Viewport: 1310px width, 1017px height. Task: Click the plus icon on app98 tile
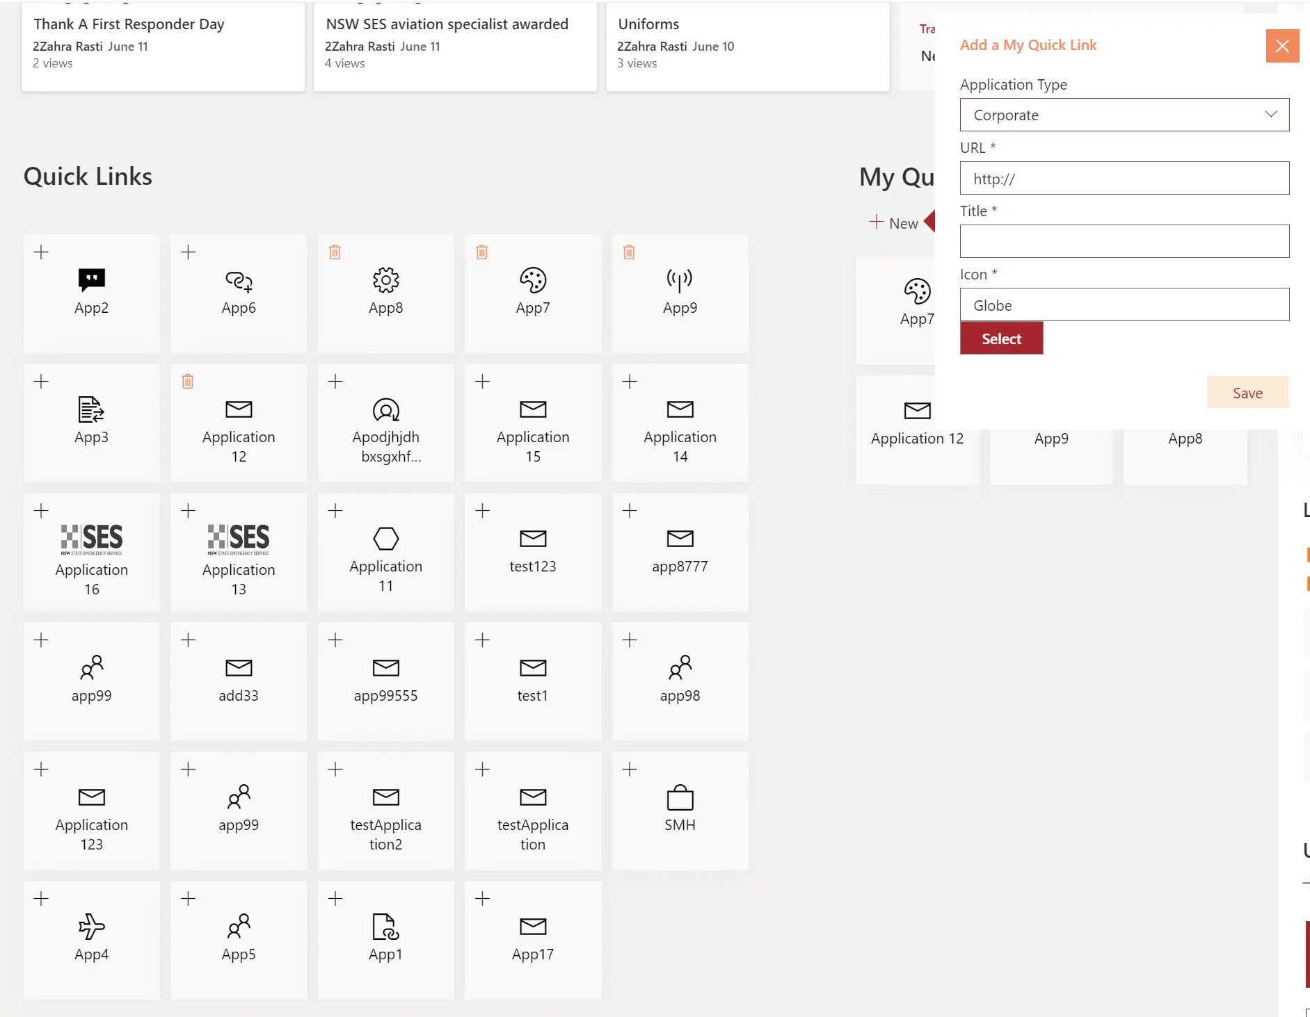click(x=629, y=640)
